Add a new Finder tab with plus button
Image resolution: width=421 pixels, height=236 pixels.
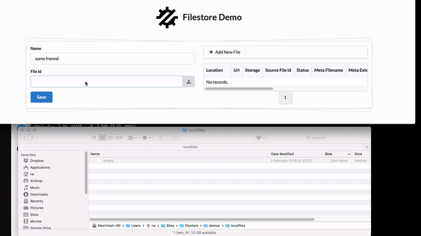pos(367,147)
